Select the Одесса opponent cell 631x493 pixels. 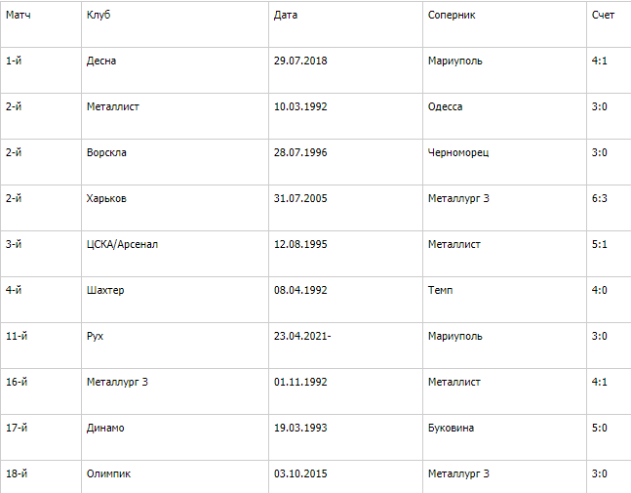pos(445,106)
